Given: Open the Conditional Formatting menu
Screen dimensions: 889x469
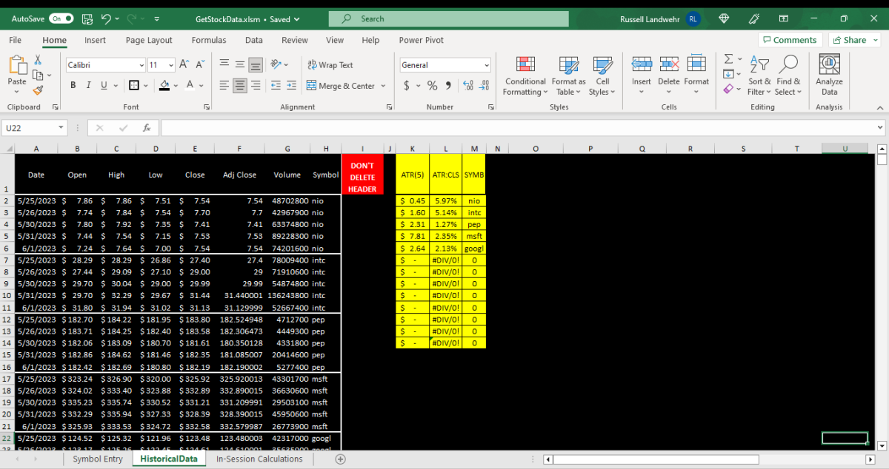Looking at the screenshot, I should (525, 75).
